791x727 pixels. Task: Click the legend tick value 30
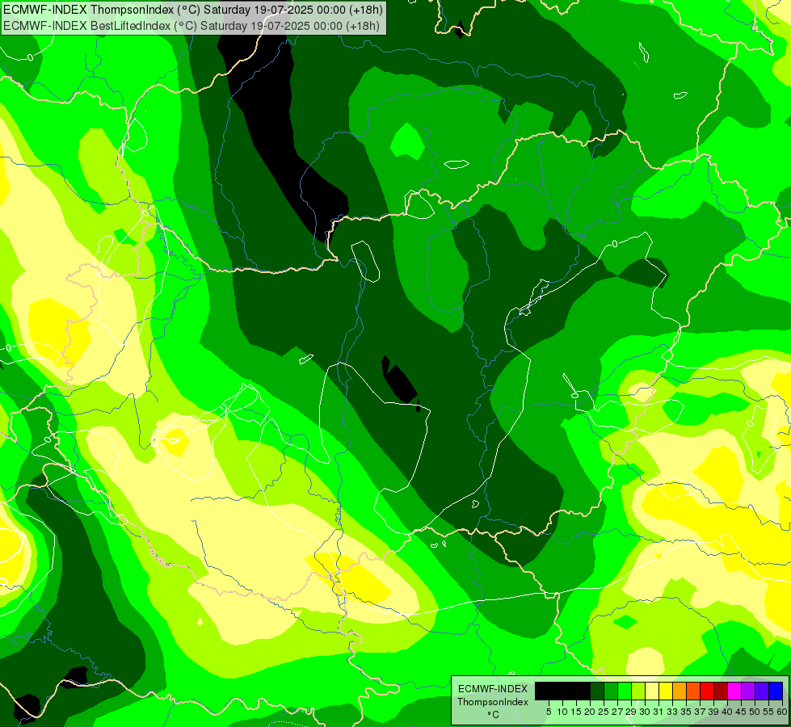point(645,712)
